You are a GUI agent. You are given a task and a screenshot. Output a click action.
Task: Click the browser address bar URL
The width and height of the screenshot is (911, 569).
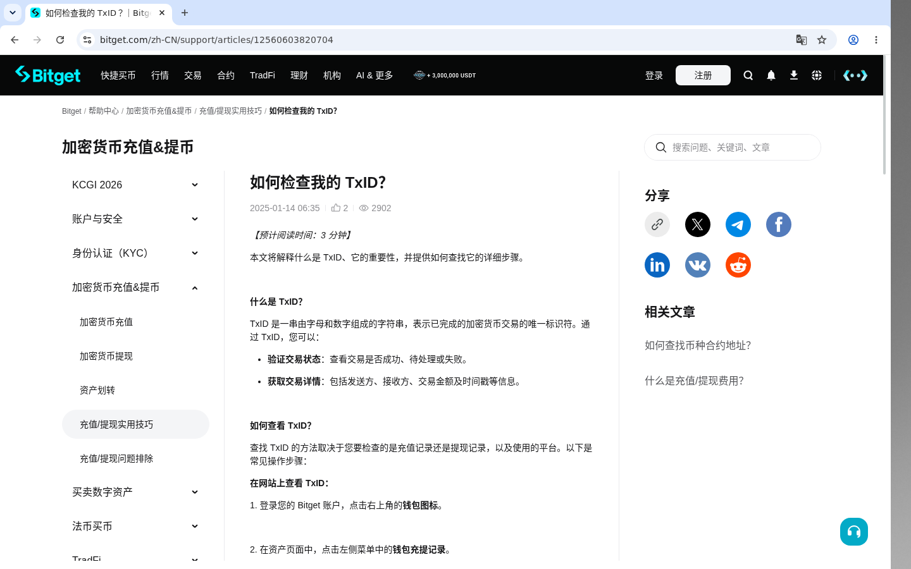pyautogui.click(x=216, y=40)
